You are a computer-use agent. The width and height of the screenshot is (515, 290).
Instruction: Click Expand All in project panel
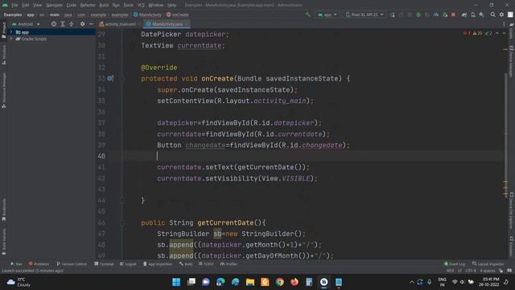[63, 24]
